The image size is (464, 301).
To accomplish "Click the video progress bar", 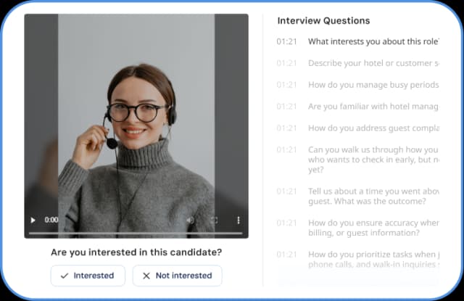I will point(136,234).
